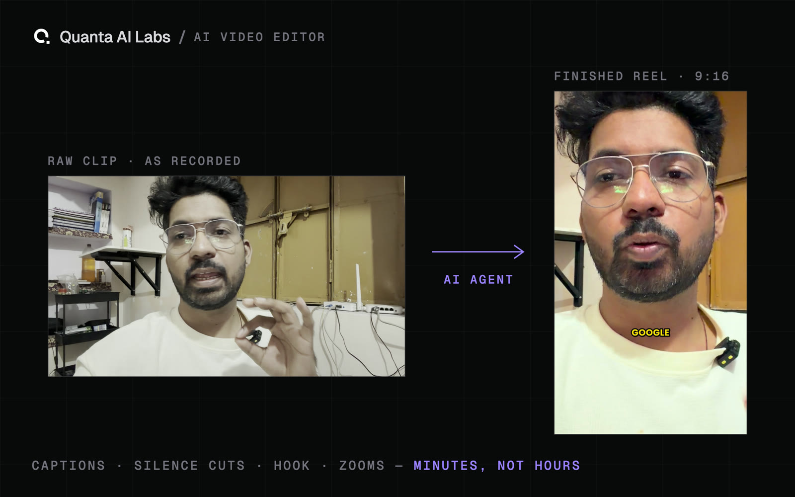Click the Quanta AI Labs brand name
The image size is (795, 497).
point(115,37)
